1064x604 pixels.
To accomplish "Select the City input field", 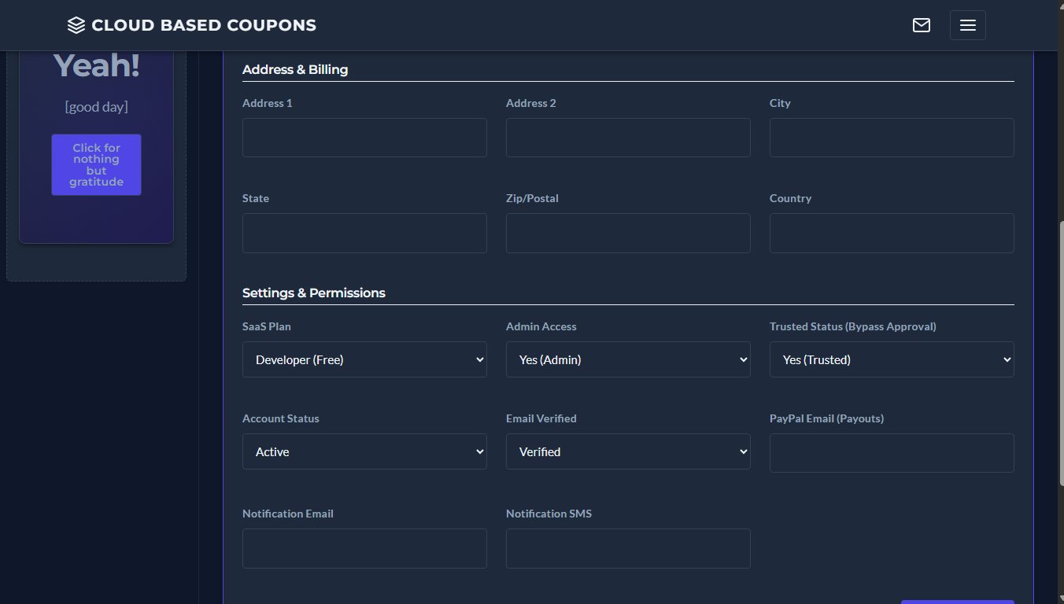I will pyautogui.click(x=891, y=138).
